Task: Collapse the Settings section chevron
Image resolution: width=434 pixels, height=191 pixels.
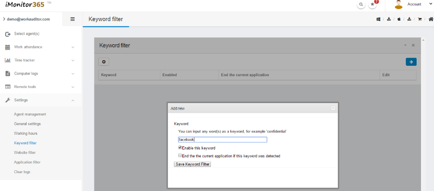Action: click(73, 100)
